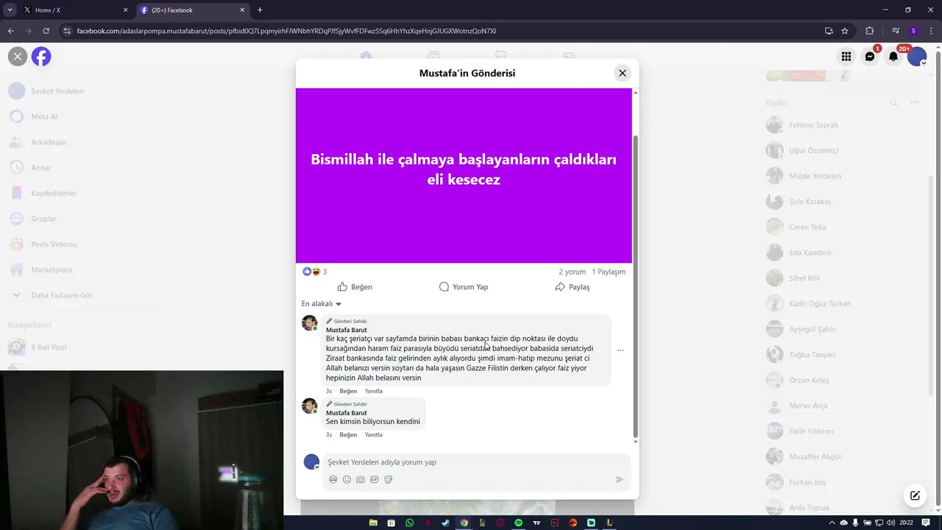
Task: Open the account profile menu
Action: coord(917,57)
